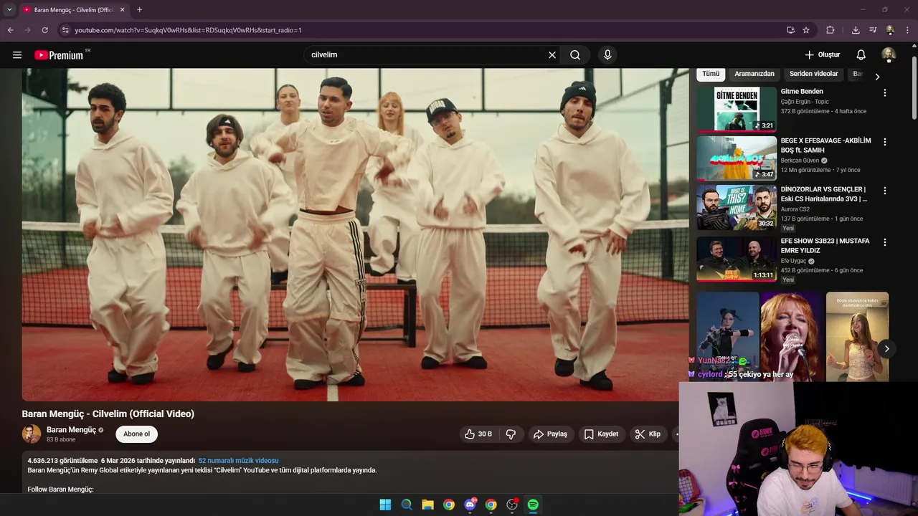Install app icon in address bar
Viewport: 918px width, 516px height.
click(x=790, y=30)
